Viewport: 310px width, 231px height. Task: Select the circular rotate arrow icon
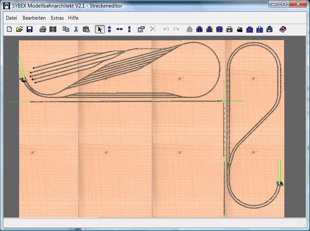point(219,29)
